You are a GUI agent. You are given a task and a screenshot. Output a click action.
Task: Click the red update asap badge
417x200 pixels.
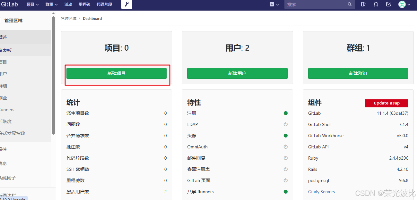tap(387, 103)
